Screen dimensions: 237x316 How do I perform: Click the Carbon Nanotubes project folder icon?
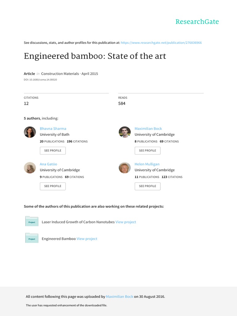click(x=32, y=222)
